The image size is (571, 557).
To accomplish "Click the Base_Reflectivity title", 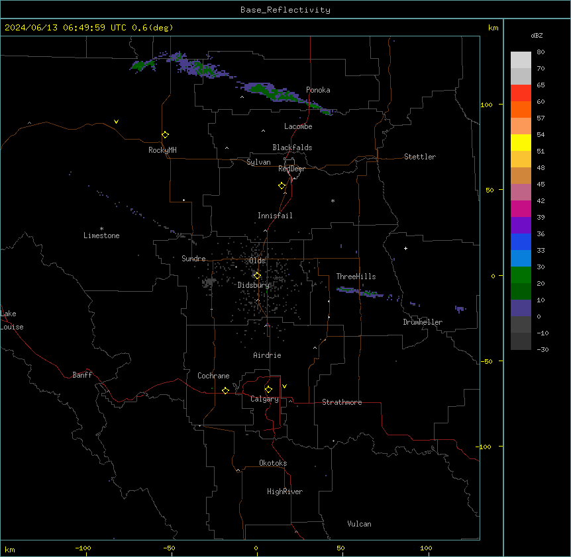I will click(x=285, y=10).
